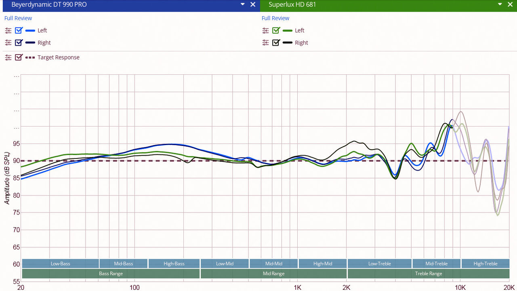
Task: Click the 20K frequency axis label
Action: [509, 287]
